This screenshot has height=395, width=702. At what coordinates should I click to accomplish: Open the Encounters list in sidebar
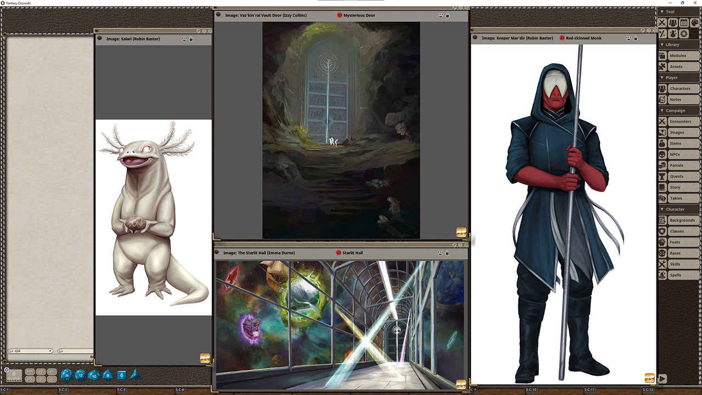coord(679,121)
